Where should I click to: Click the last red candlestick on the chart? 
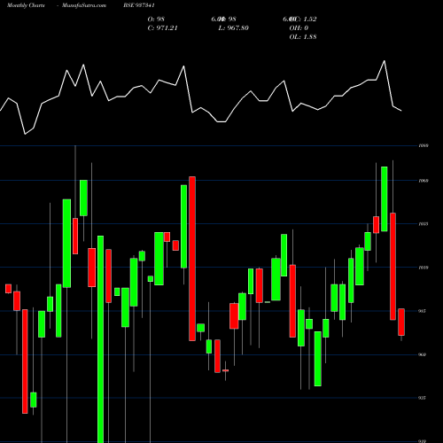tap(401, 322)
